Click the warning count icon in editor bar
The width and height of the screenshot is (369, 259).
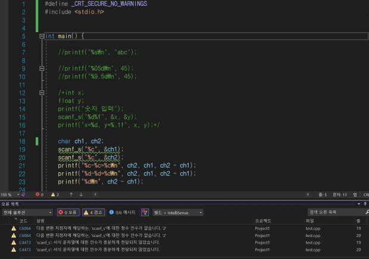pyautogui.click(x=53, y=194)
